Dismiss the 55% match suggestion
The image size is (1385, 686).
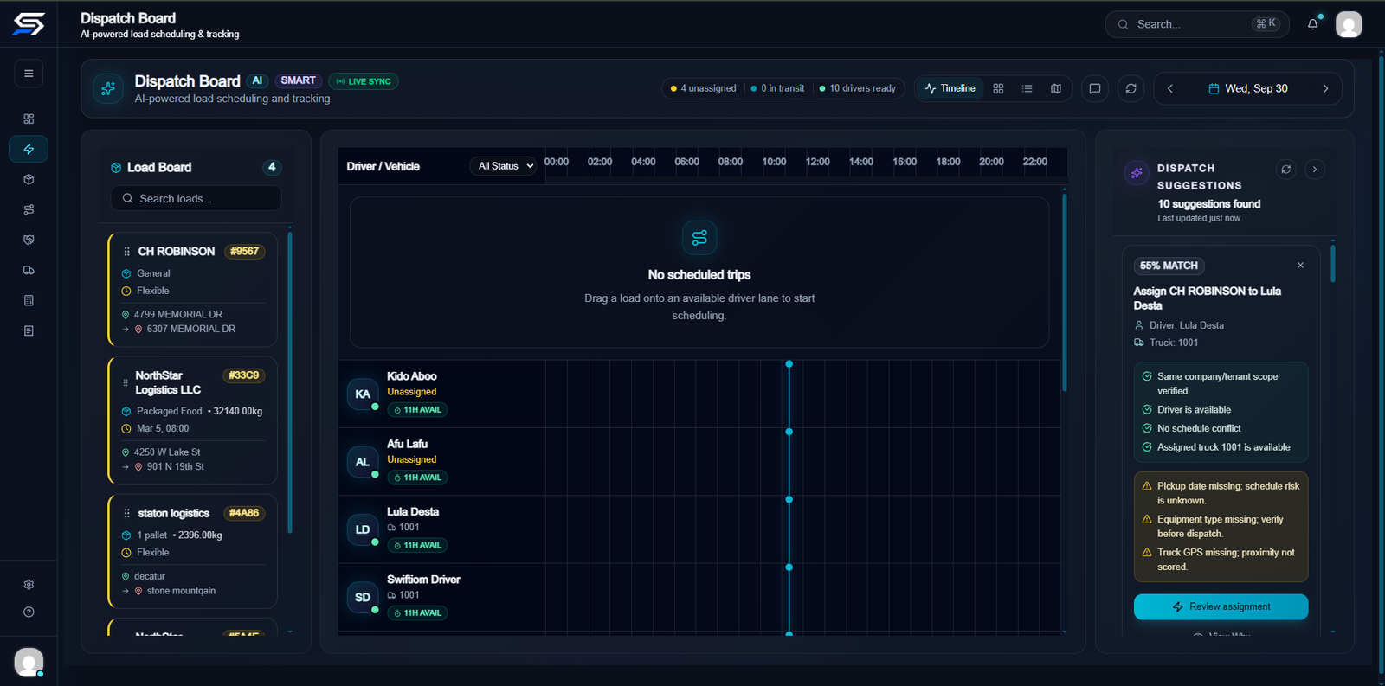(1300, 266)
